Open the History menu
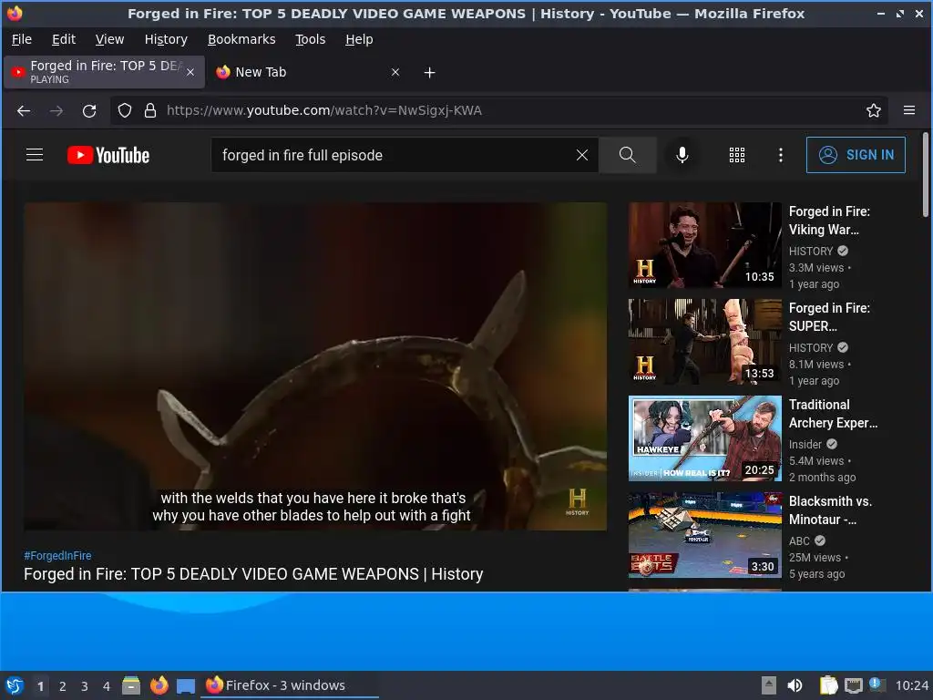This screenshot has width=933, height=700. click(x=166, y=39)
